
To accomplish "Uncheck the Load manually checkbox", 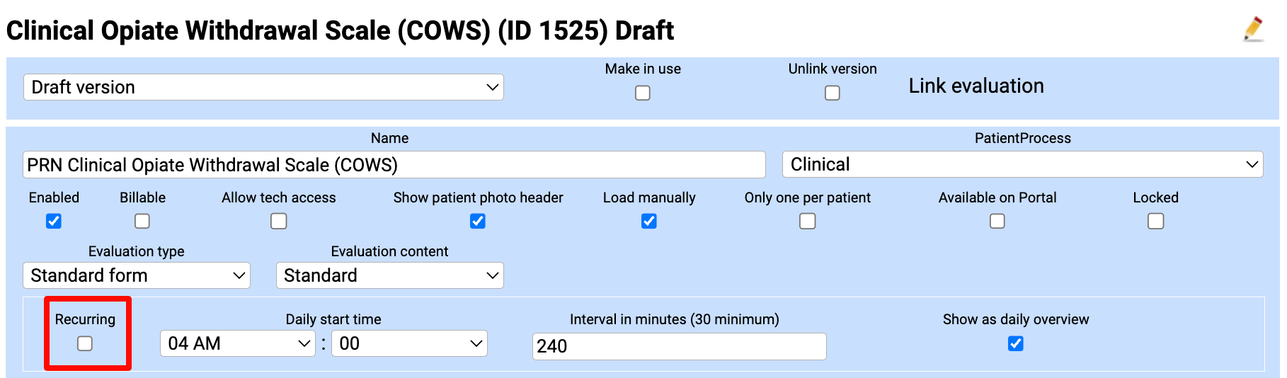I will point(649,222).
